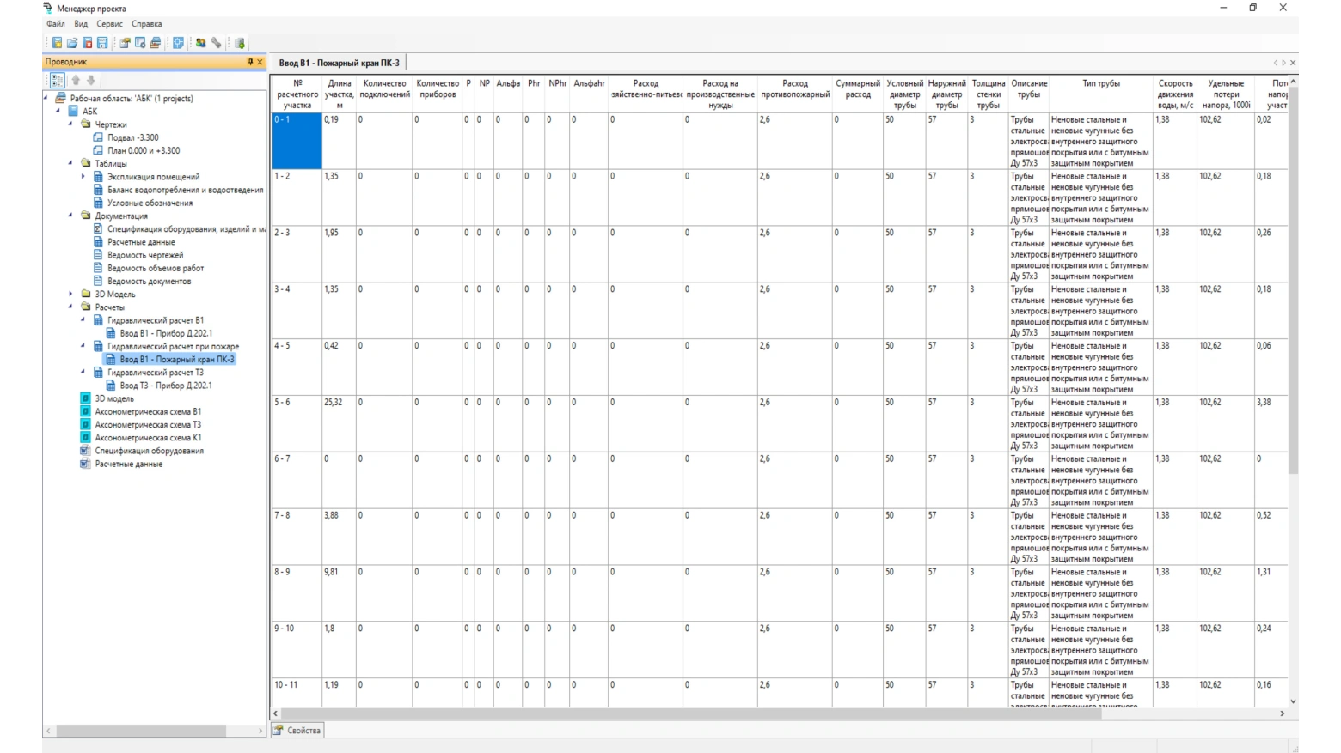The image size is (1341, 753).
Task: Close the Проводник panel
Action: pyautogui.click(x=260, y=62)
